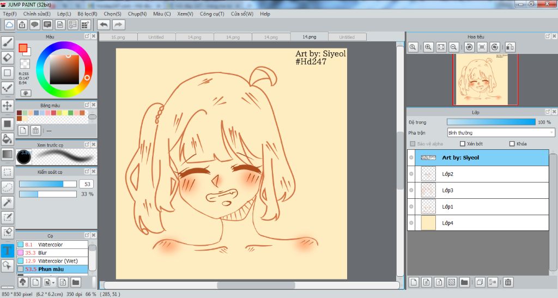Switch to the 16.png tab

pos(118,37)
